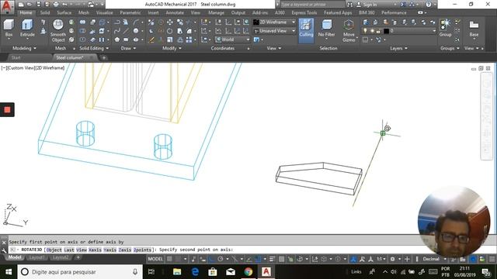Open File Explorer from the taskbar

(x=177, y=272)
